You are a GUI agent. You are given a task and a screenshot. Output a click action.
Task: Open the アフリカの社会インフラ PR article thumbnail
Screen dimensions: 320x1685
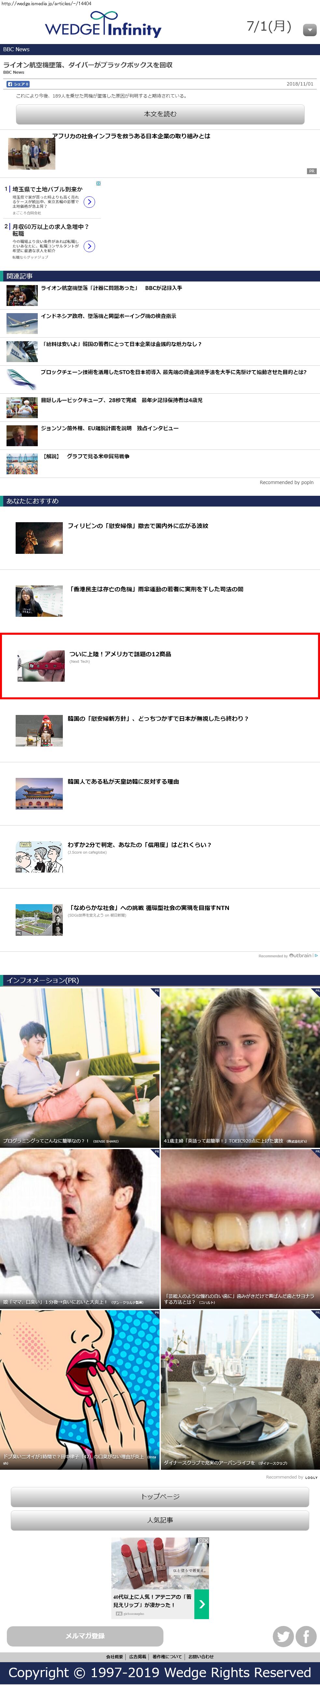(31, 154)
